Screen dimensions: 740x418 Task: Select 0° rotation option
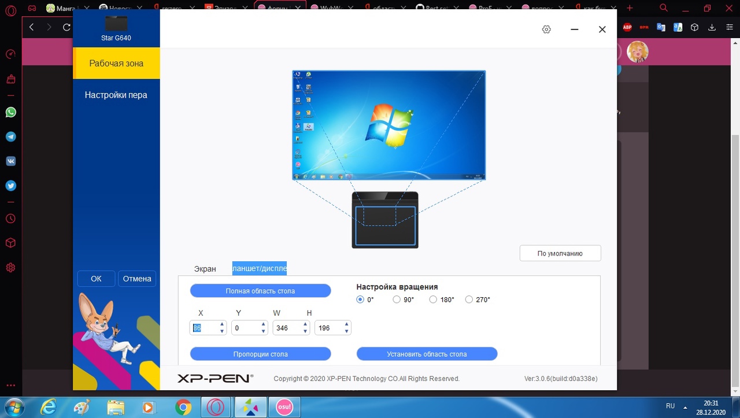click(x=360, y=299)
